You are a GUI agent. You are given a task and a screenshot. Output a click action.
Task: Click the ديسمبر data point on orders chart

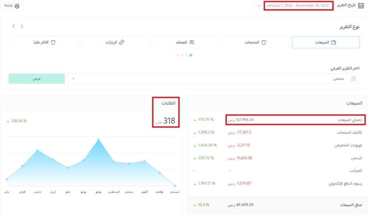[x=175, y=186]
